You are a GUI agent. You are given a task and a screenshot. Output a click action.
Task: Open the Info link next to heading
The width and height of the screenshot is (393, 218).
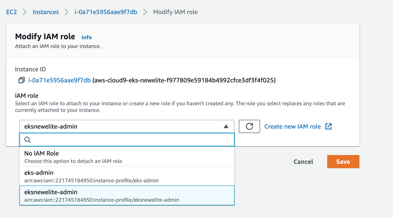[87, 37]
